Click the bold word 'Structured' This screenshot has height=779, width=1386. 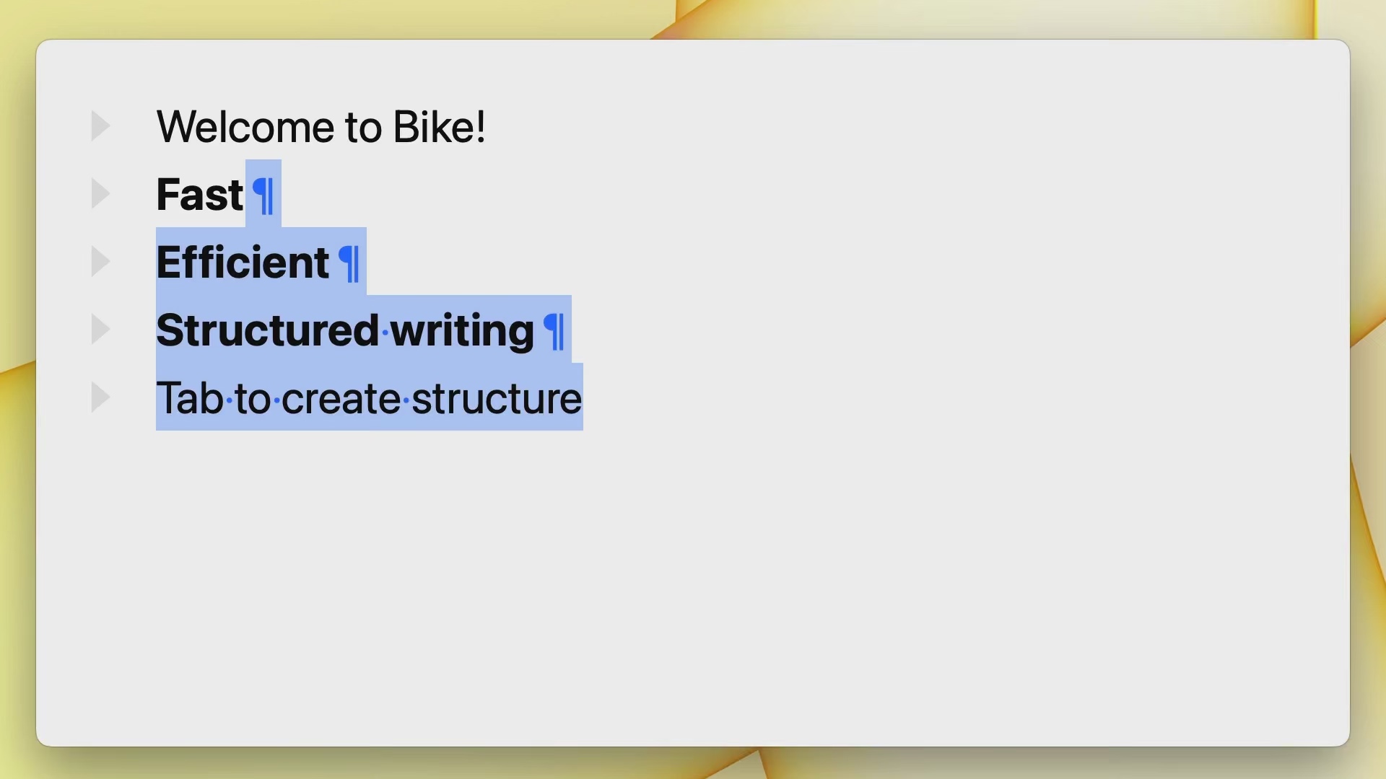click(x=268, y=330)
